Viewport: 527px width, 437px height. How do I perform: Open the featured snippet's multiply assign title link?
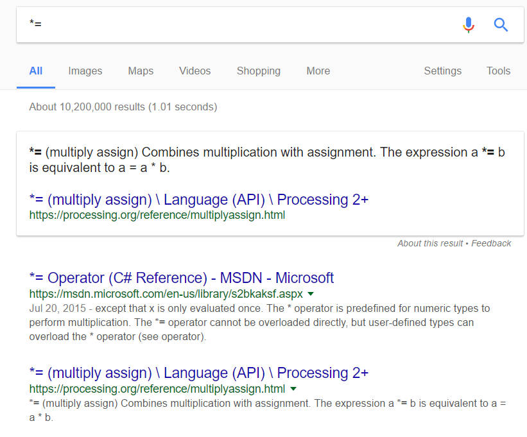coord(199,200)
